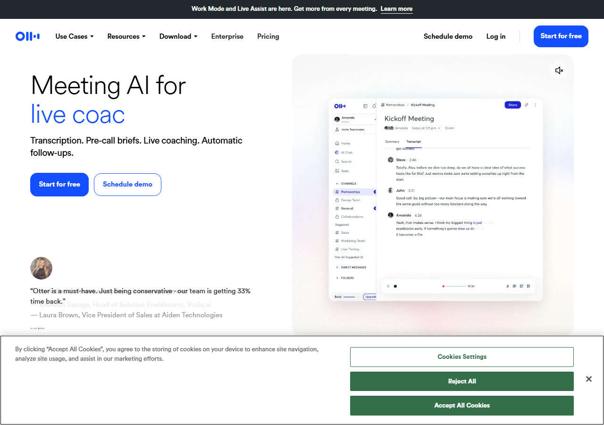This screenshot has height=425, width=604.
Task: Select the Marketing Team channel
Action: 350,241
